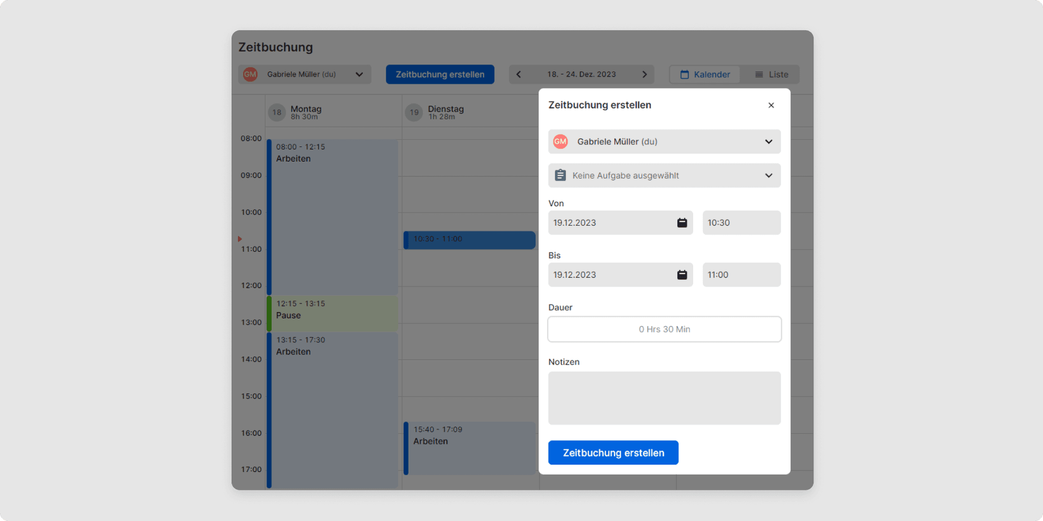Switch to Liste view tab

click(771, 74)
